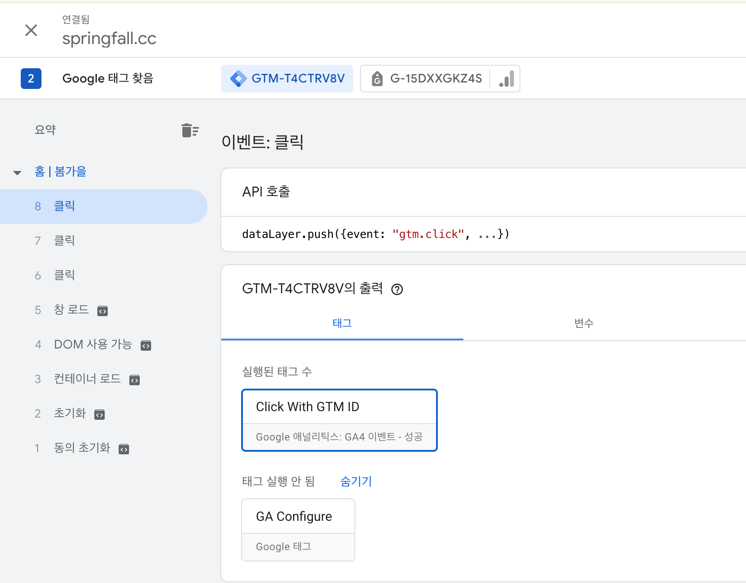The height and width of the screenshot is (583, 746).
Task: Select the Google tag icon beside G-15DXXGKZ4S
Action: (x=377, y=79)
